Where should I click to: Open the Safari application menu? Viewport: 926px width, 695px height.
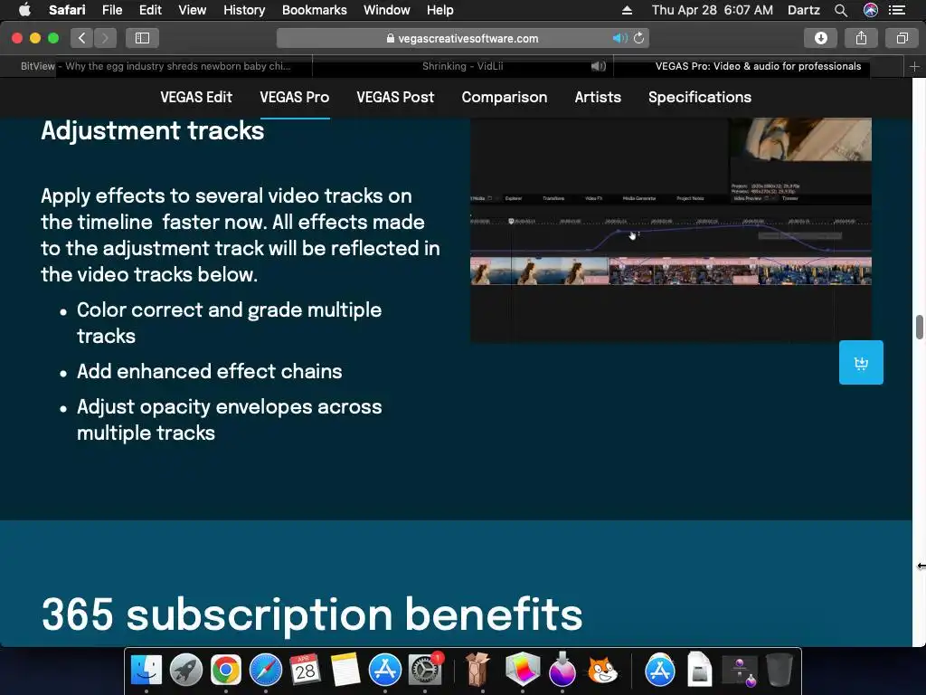pyautogui.click(x=67, y=10)
